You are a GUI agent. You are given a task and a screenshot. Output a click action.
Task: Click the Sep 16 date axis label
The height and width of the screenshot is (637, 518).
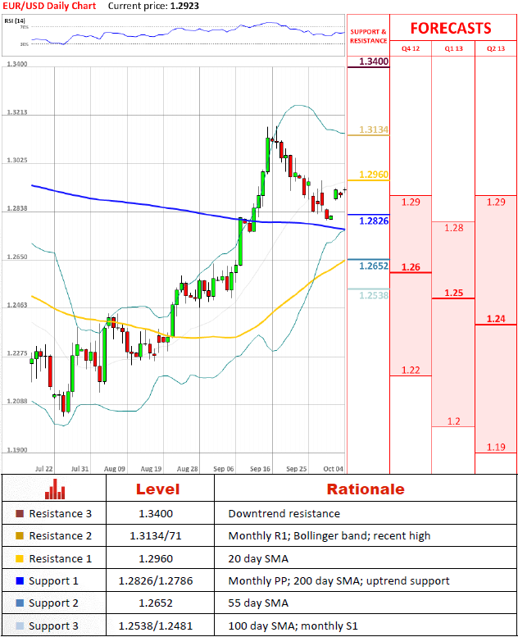click(261, 469)
